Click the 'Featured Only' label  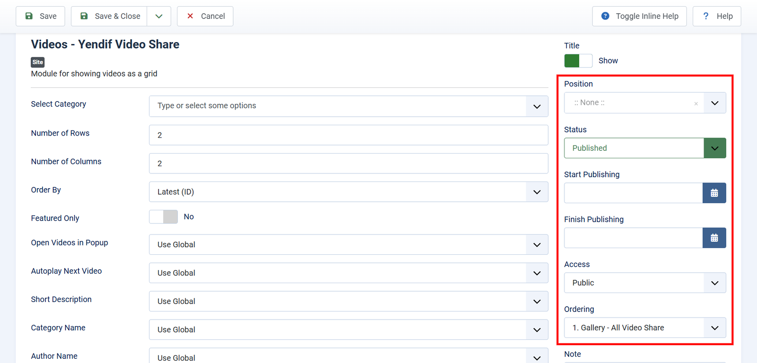[55, 218]
